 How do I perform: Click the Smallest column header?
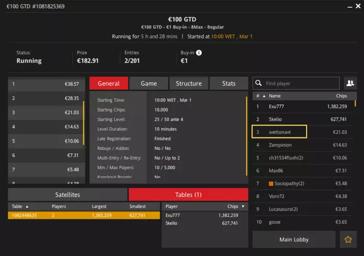137,206
